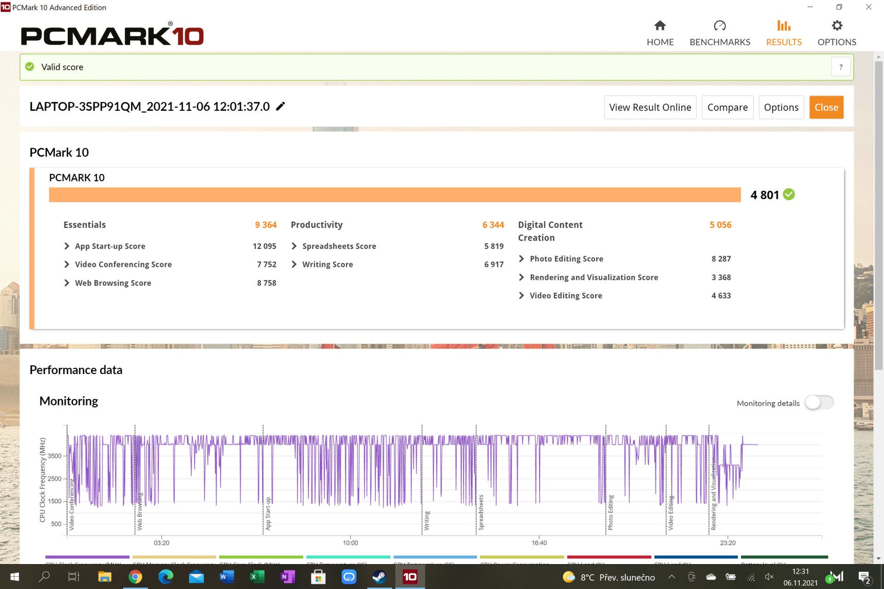
Task: Click the Photo Editing marker in chart
Action: pos(611,513)
